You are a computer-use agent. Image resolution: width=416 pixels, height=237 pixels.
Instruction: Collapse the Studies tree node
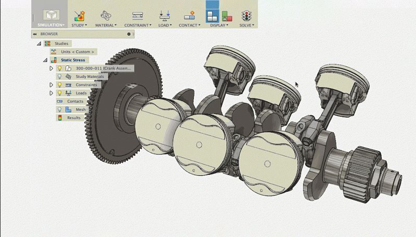[39, 44]
